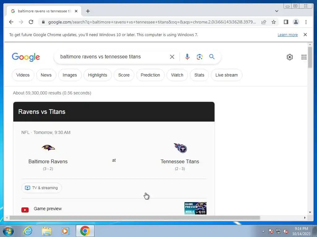Clear the search query text
Screen dimensions: 317x237
point(172,57)
